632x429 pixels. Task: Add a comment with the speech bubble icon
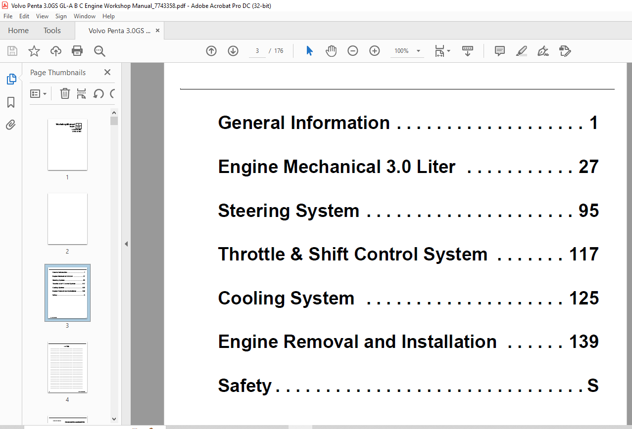tap(500, 51)
